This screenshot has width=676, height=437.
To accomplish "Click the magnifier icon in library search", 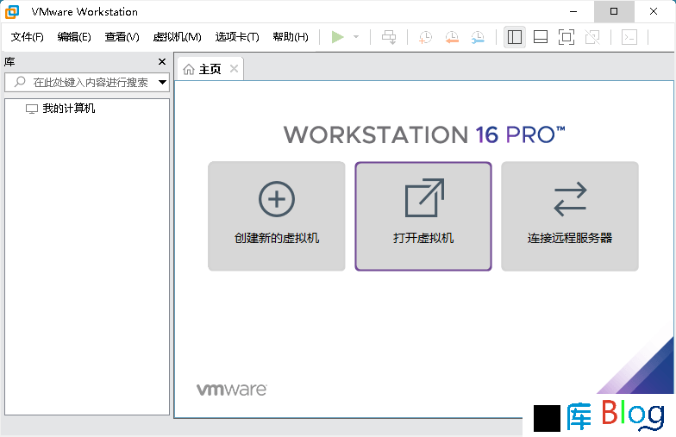I will [20, 81].
